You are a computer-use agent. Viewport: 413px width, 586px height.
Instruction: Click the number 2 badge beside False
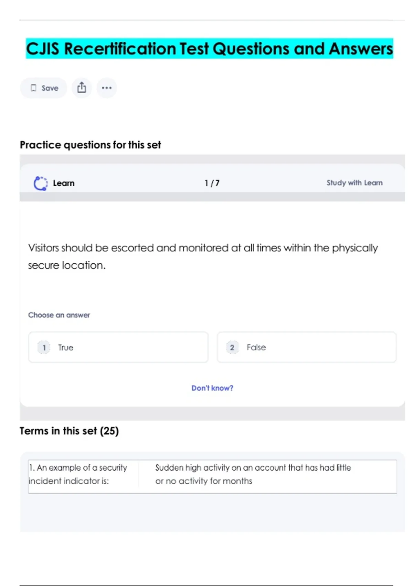coord(232,347)
